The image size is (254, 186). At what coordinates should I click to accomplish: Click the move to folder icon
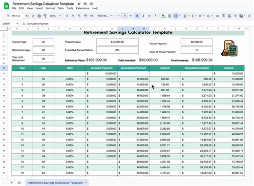coord(85,4)
